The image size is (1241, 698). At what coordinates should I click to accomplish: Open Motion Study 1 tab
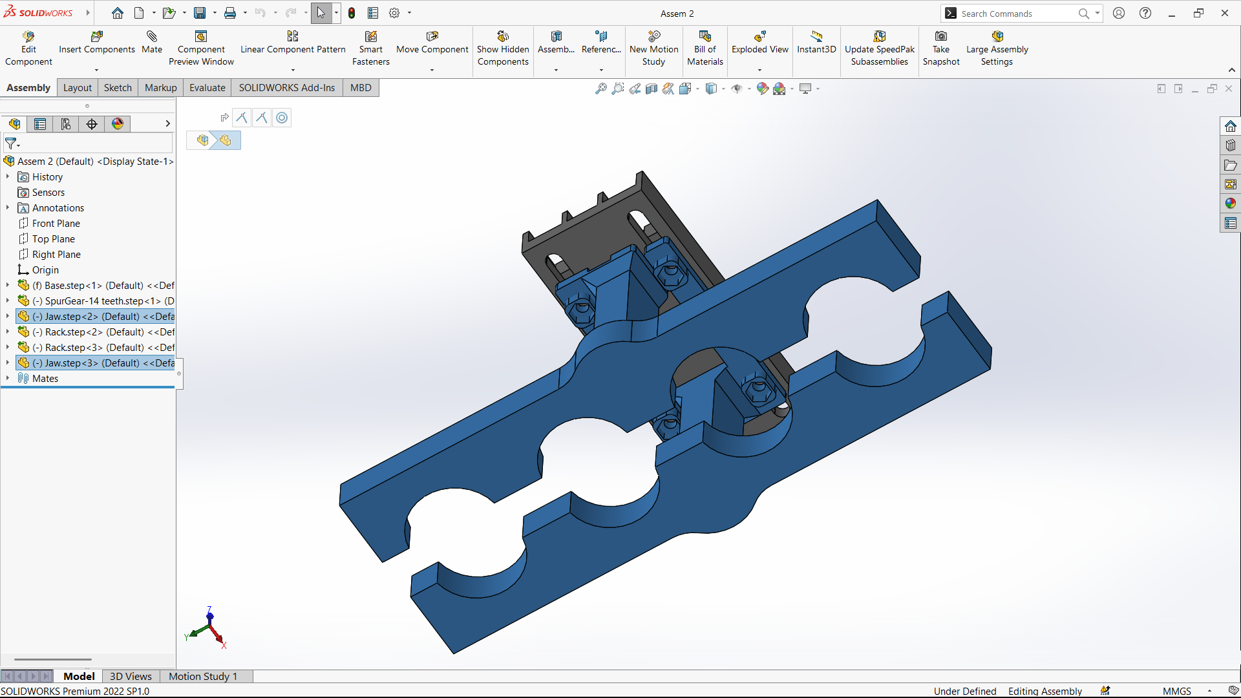203,677
